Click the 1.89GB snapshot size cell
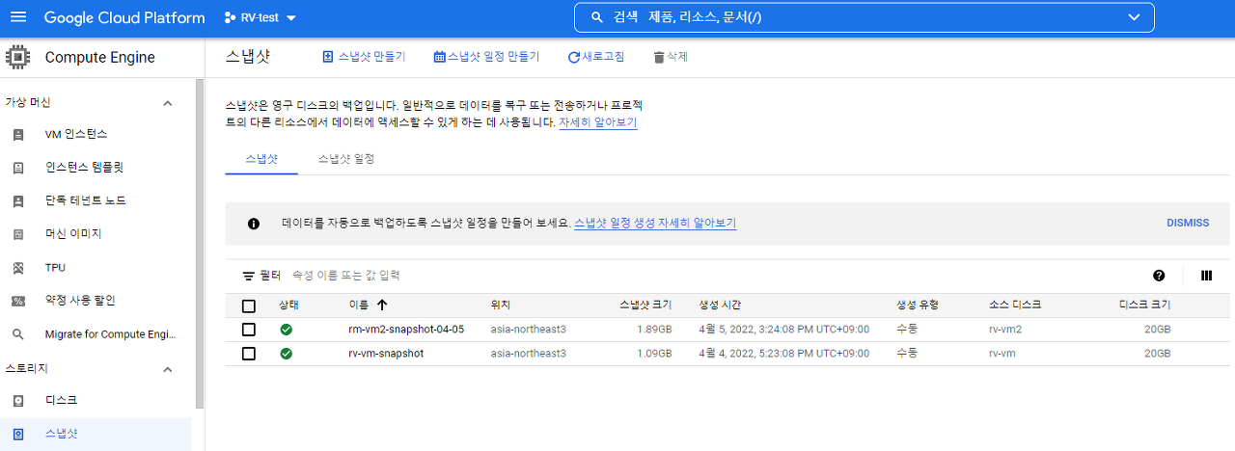The height and width of the screenshot is (451, 1235). 655,330
